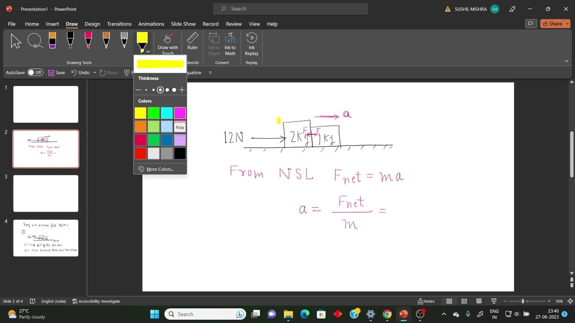Pick the eraser tool
Screen dimensions: 575x323
(52, 41)
